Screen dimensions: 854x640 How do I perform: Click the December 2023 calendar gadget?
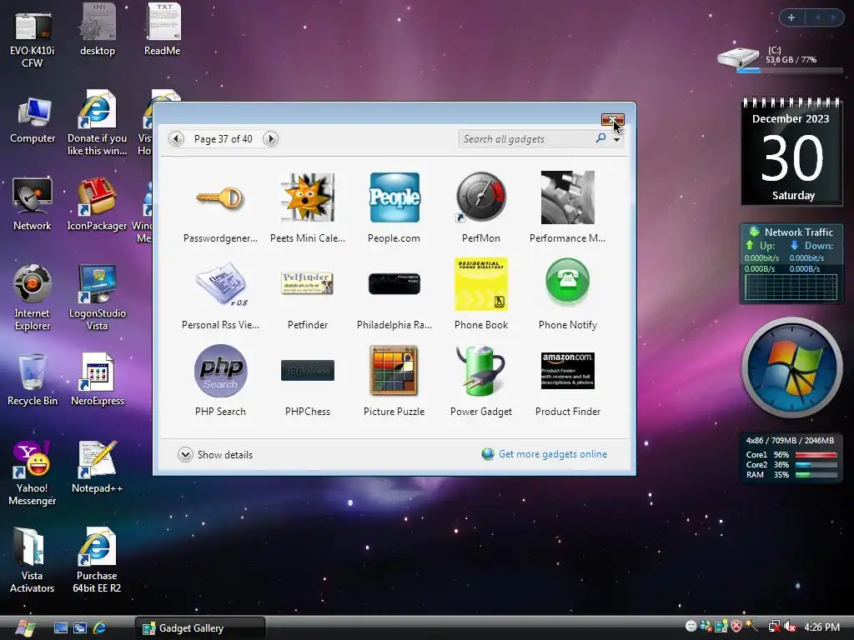[791, 152]
